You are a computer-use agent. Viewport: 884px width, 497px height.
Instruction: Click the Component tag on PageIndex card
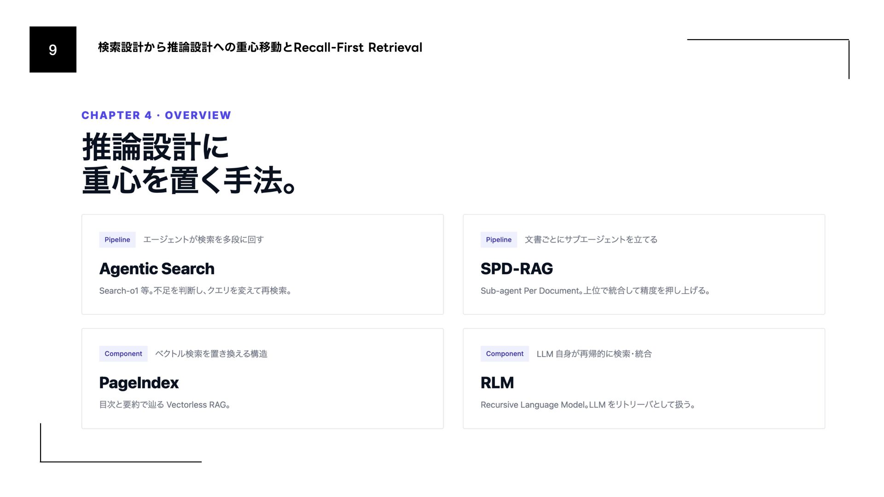click(x=123, y=354)
